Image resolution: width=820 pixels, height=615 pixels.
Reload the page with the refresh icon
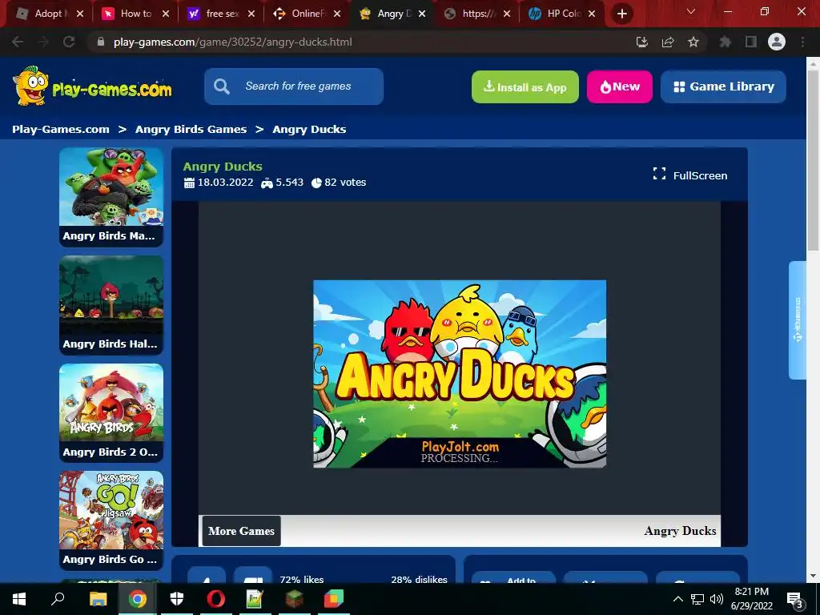point(69,42)
